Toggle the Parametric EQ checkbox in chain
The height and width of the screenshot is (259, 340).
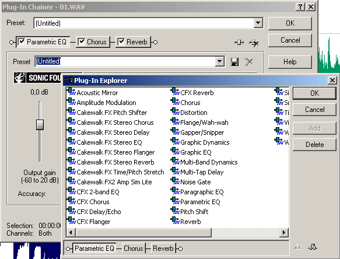(x=21, y=41)
